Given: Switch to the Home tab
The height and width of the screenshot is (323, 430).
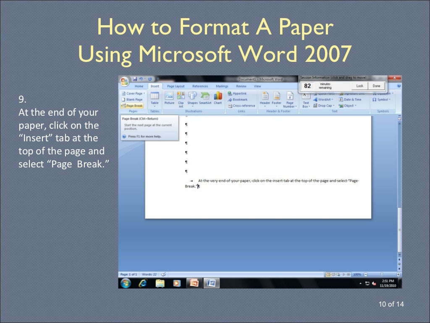Looking at the screenshot, I should 139,86.
